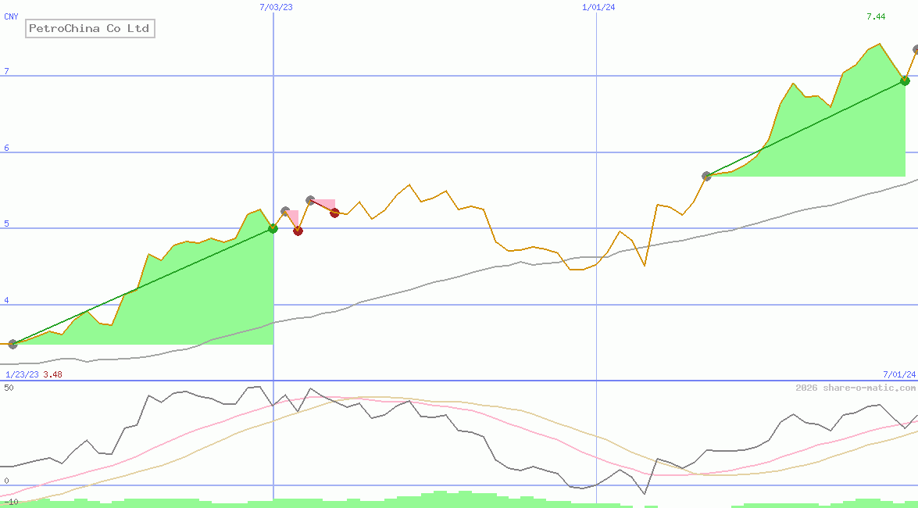Select the PetroChina Co Ltd title box
This screenshot has width=918, height=508.
coord(88,28)
